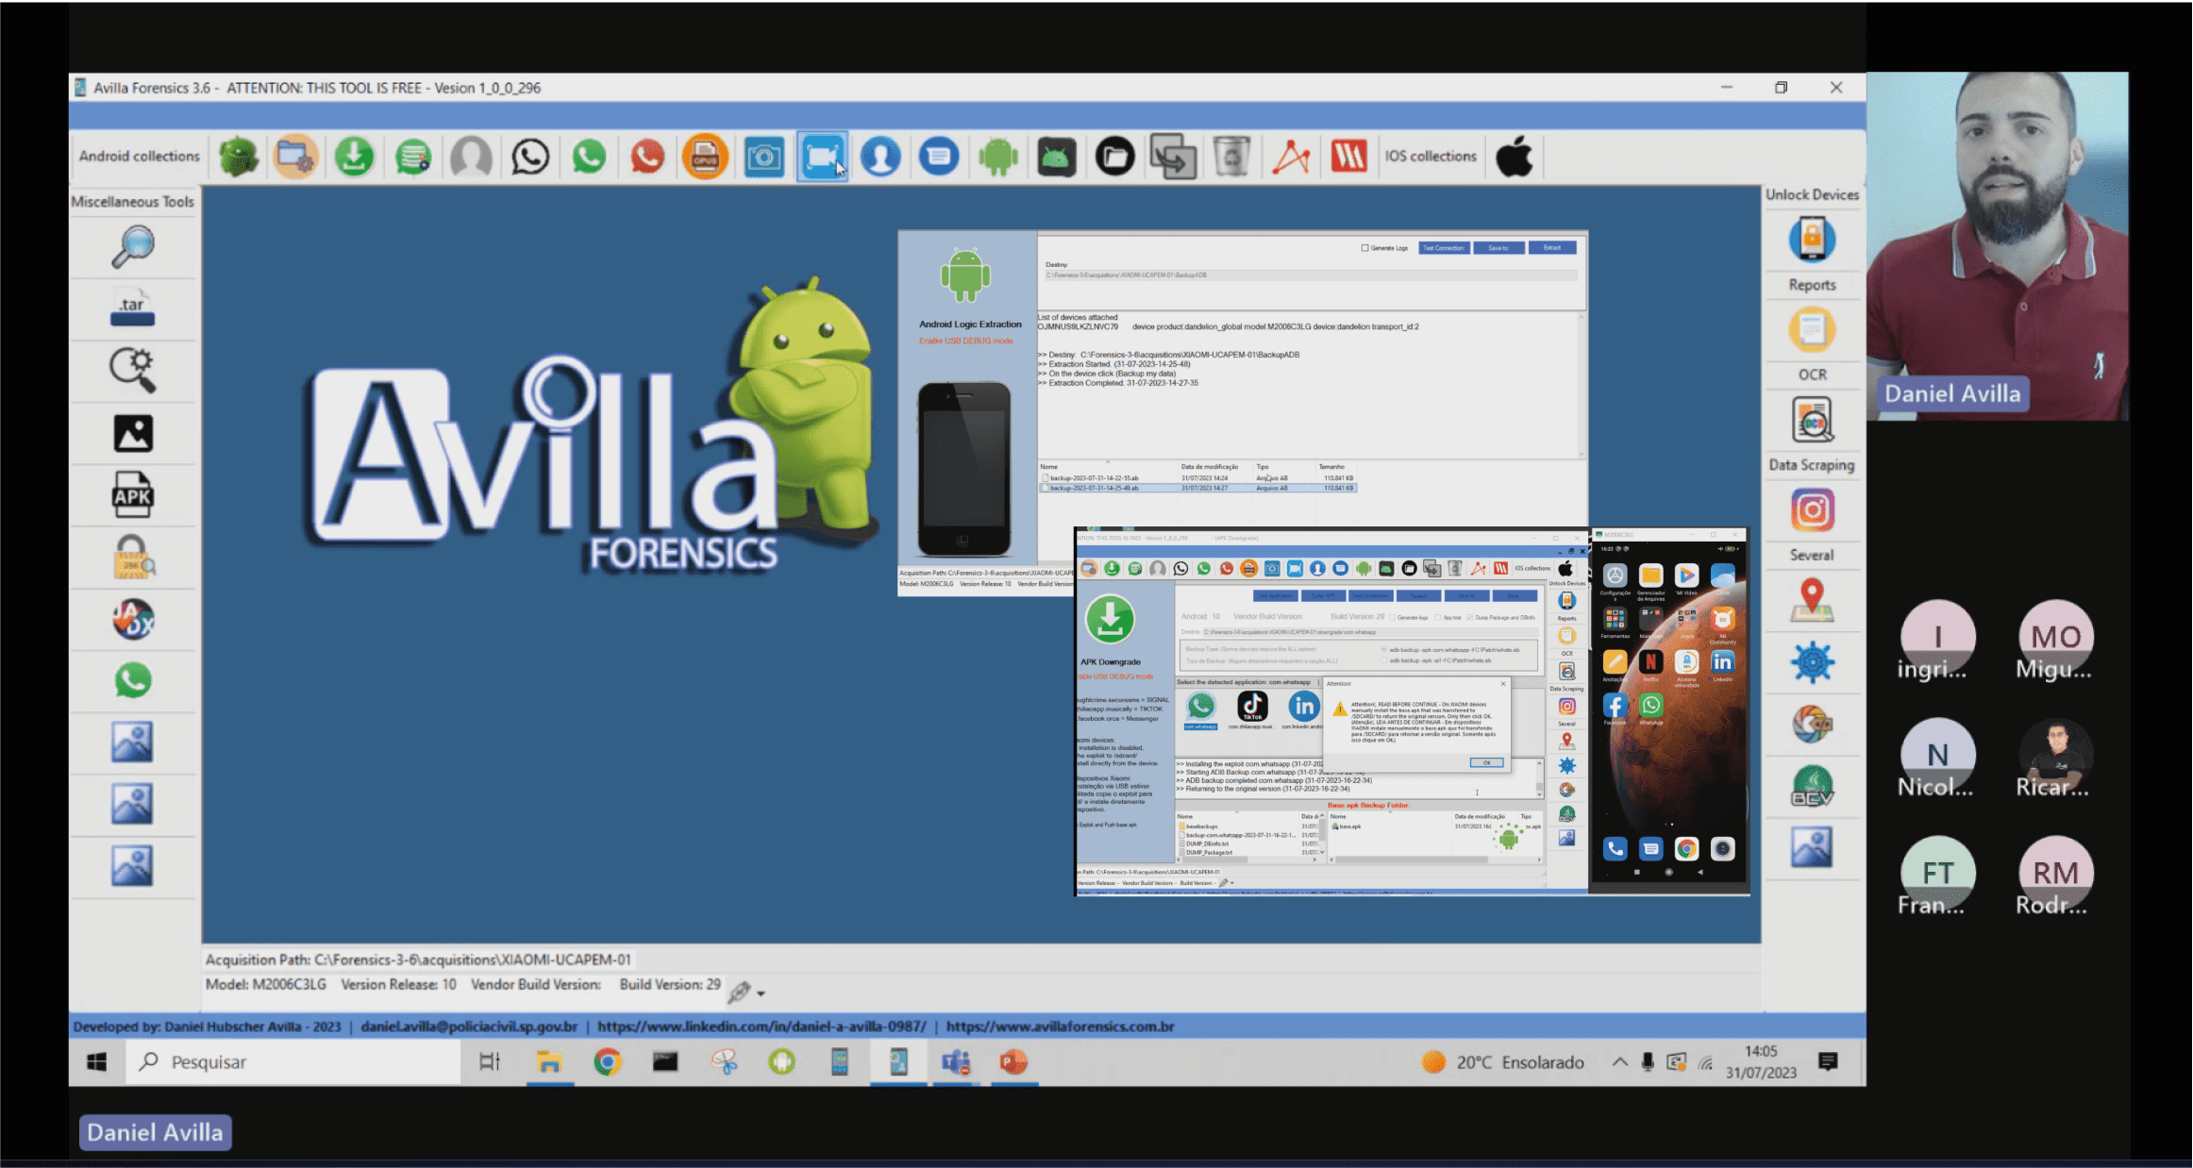This screenshot has width=2193, height=1168.
Task: Open the black picture image tool
Action: coord(133,433)
